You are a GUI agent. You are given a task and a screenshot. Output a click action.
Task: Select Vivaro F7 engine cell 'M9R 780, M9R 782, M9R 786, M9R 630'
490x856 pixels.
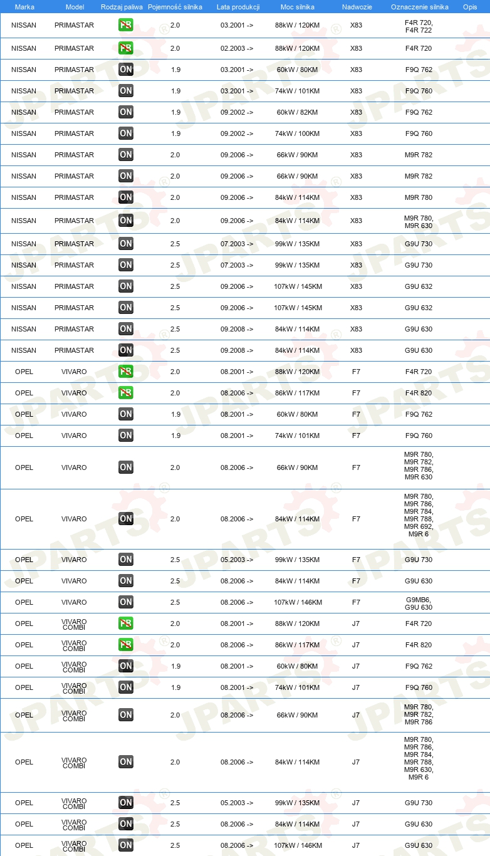419,466
